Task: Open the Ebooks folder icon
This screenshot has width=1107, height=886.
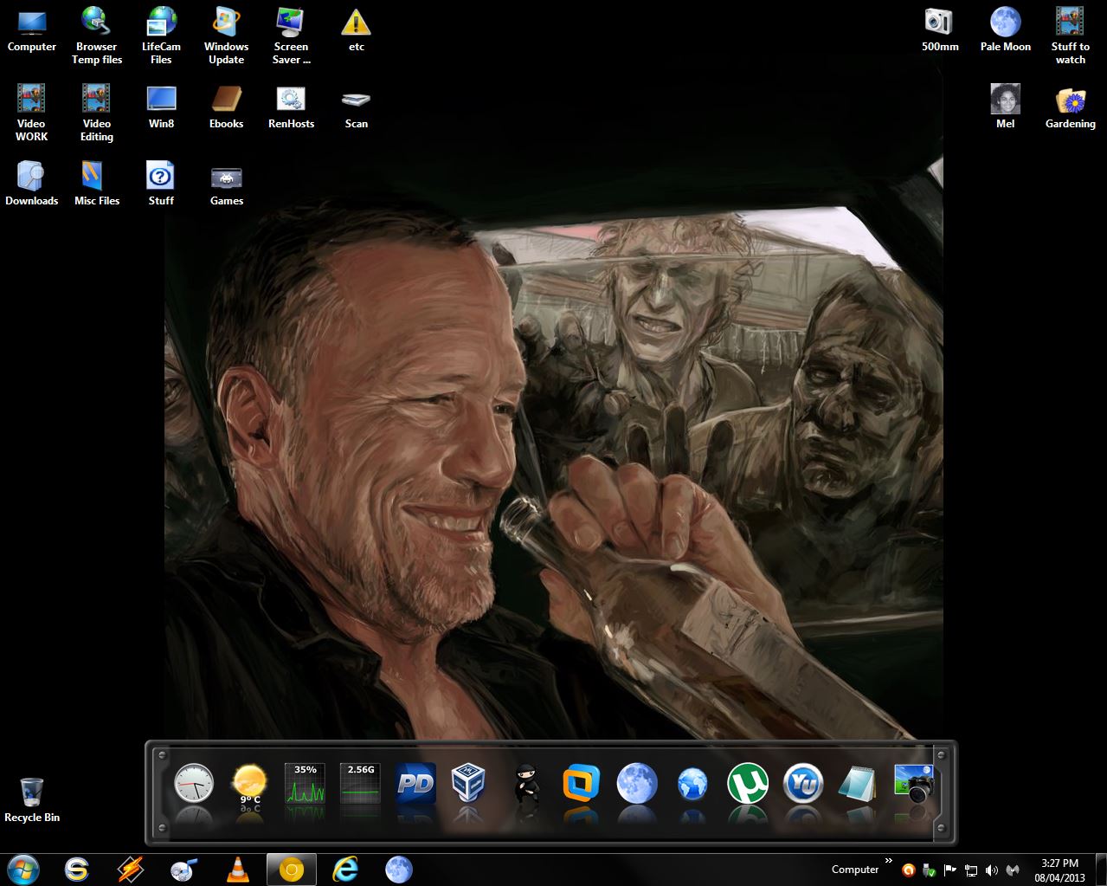Action: click(226, 107)
